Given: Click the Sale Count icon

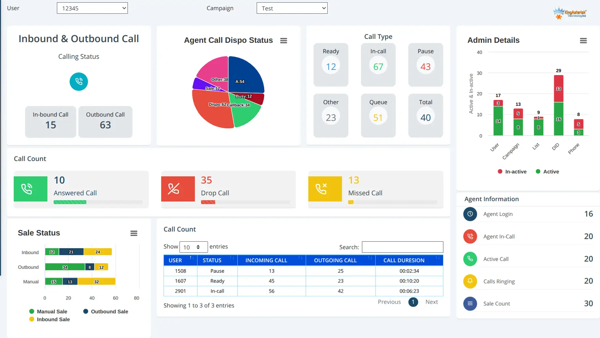Looking at the screenshot, I should pos(470,304).
